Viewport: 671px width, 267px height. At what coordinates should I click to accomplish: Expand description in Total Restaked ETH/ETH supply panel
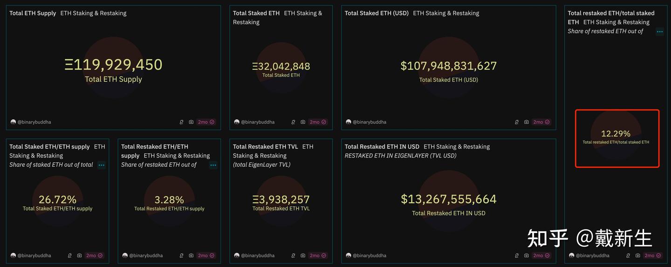click(213, 165)
